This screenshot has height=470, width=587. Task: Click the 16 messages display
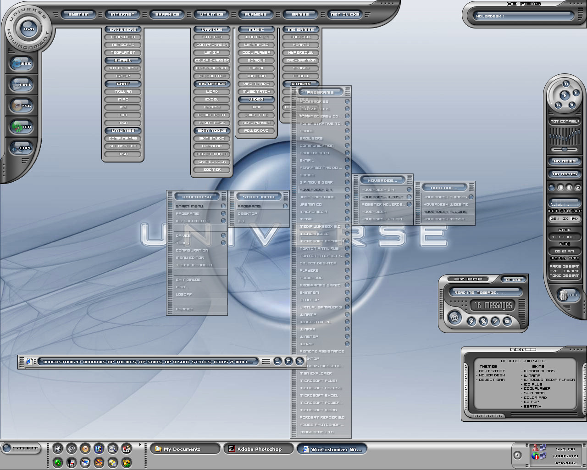click(x=493, y=305)
